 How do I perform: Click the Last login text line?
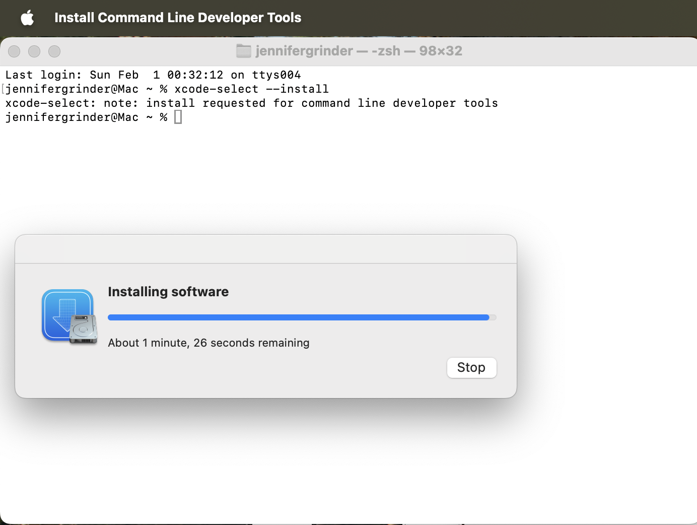[x=153, y=75]
